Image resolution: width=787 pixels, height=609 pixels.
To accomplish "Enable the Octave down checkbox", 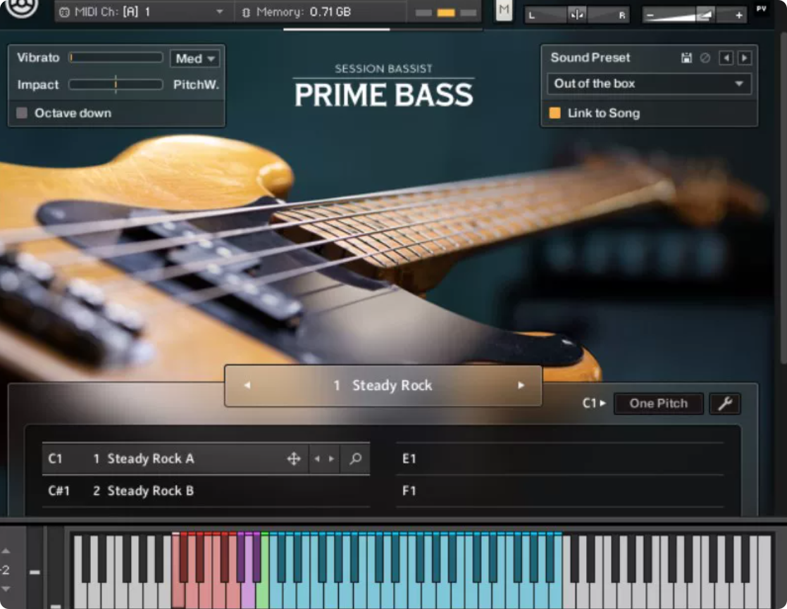I will pos(22,113).
